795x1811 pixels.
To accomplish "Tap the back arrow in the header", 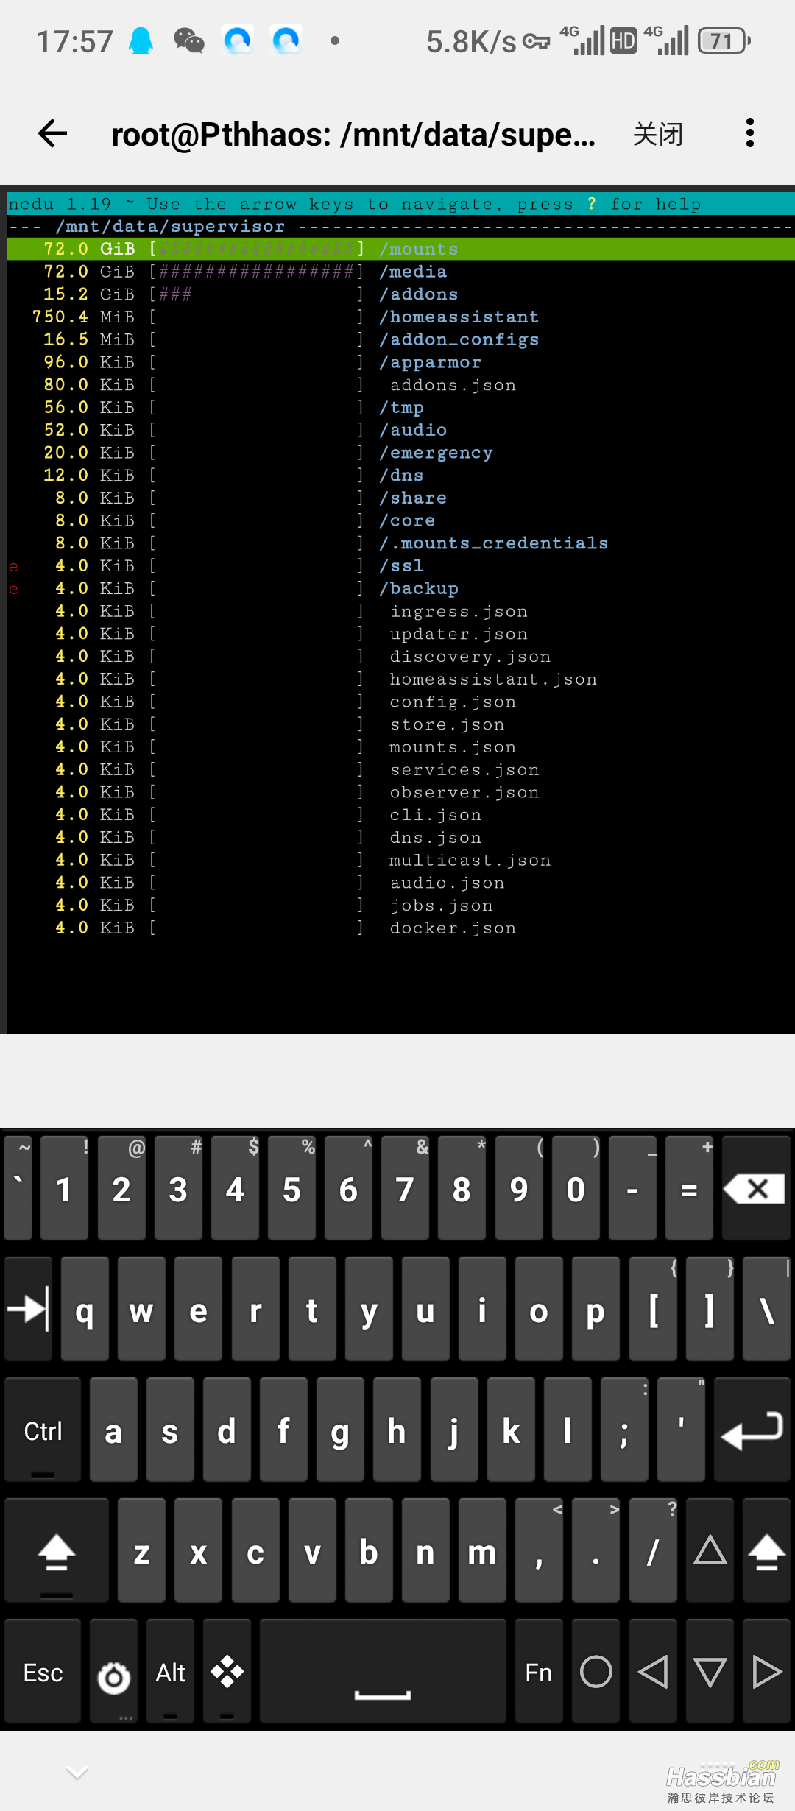I will tap(52, 133).
